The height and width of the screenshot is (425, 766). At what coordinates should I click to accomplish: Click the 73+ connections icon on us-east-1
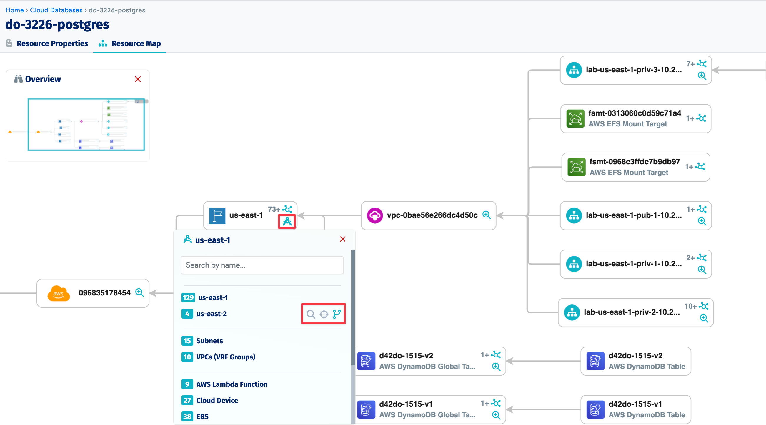pos(287,209)
